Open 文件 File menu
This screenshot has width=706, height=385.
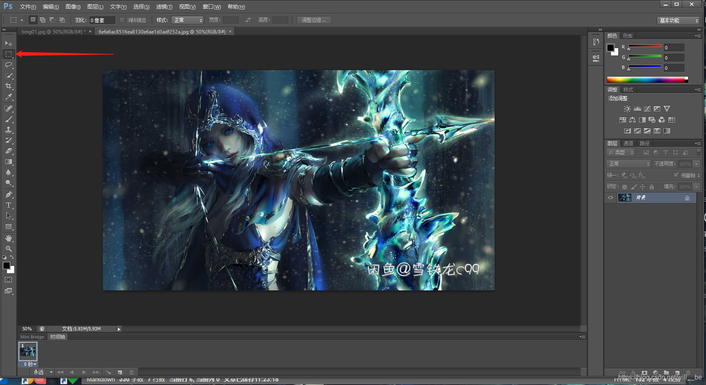click(x=28, y=7)
